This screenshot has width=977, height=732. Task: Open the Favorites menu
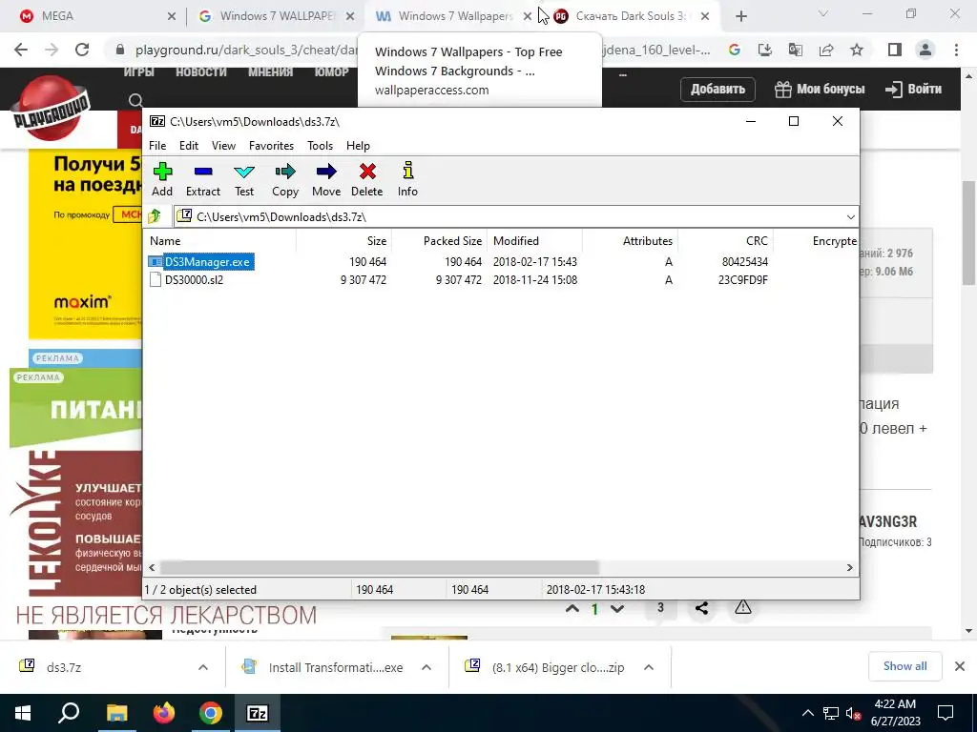point(271,146)
